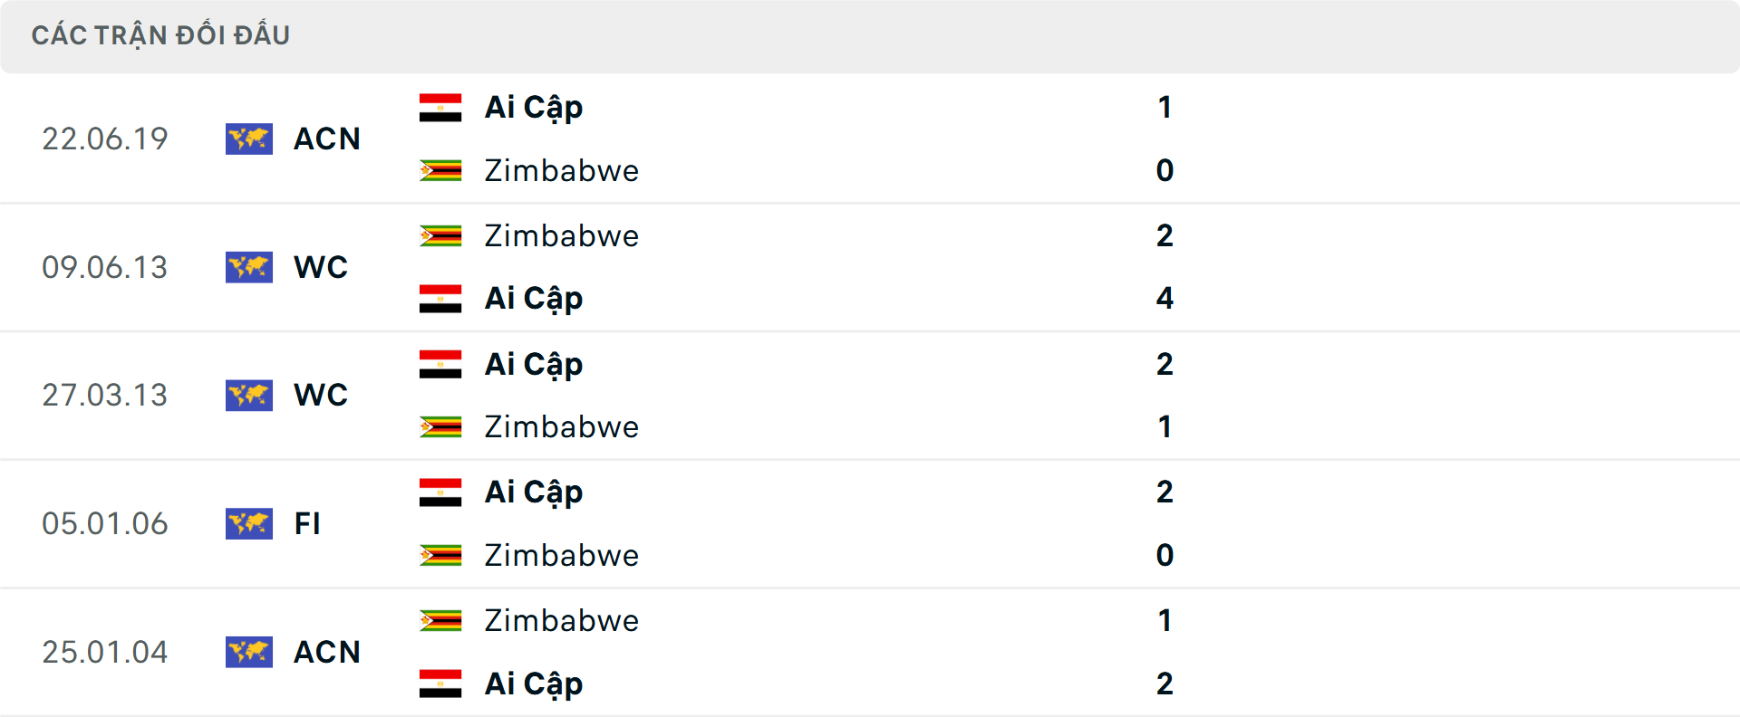Click the ACN tournament globe icon for 22.06.19

tap(249, 139)
